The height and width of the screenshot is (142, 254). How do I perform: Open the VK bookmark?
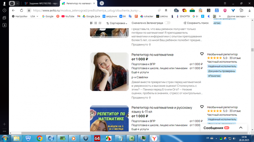click(123, 16)
